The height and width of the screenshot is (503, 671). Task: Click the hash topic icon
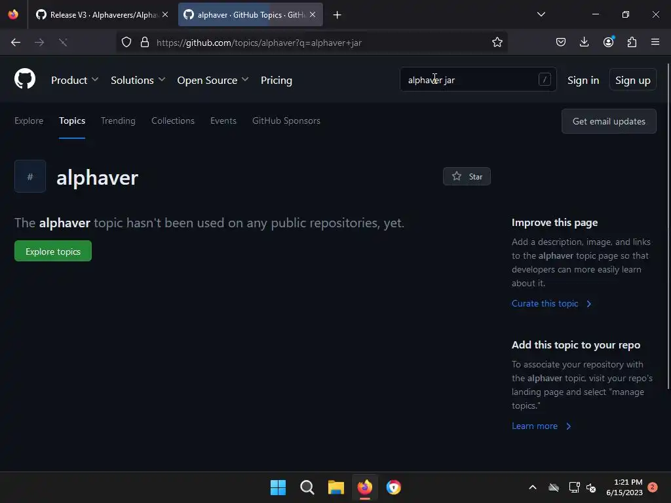coord(30,176)
